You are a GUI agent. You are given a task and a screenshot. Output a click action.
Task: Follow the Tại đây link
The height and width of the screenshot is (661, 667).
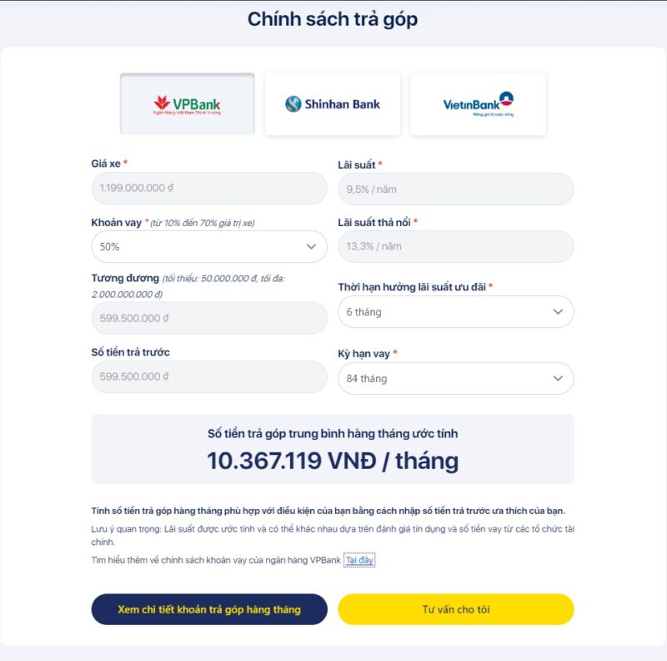(x=360, y=560)
